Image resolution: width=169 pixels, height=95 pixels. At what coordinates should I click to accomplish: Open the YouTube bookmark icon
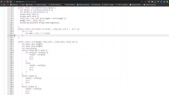[8, 5]
